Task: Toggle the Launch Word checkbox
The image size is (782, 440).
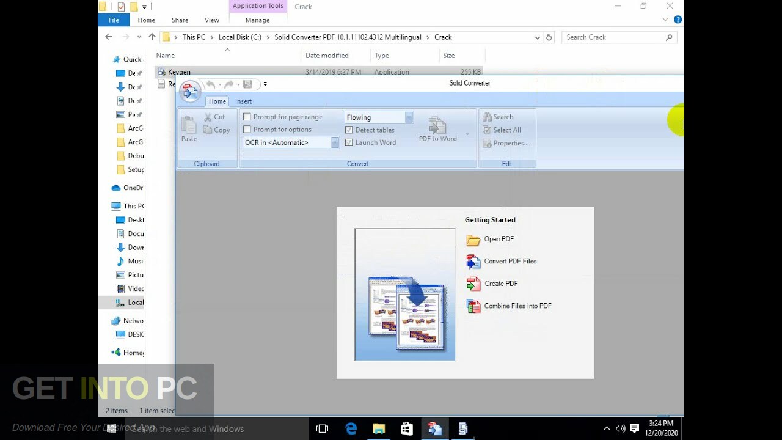Action: [349, 142]
